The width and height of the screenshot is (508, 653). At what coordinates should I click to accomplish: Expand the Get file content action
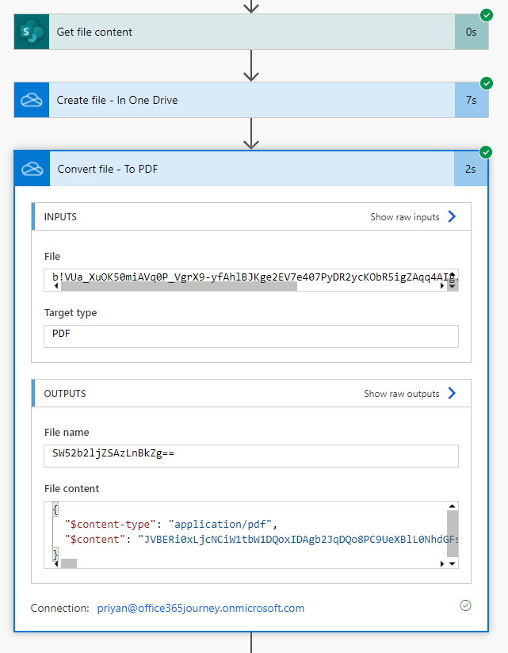tap(251, 32)
